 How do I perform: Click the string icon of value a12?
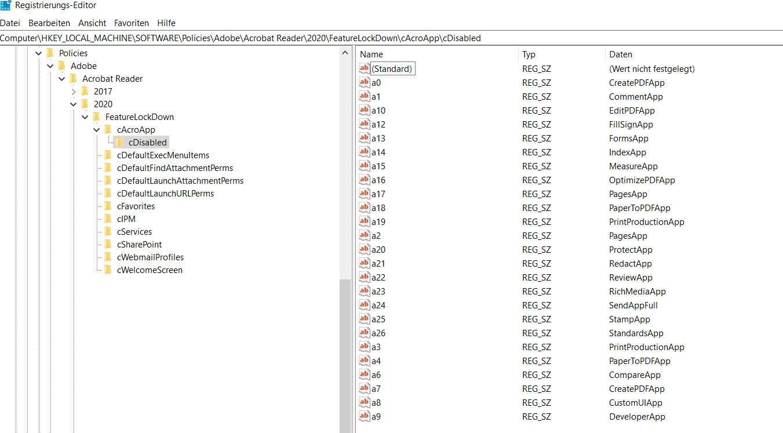(364, 124)
